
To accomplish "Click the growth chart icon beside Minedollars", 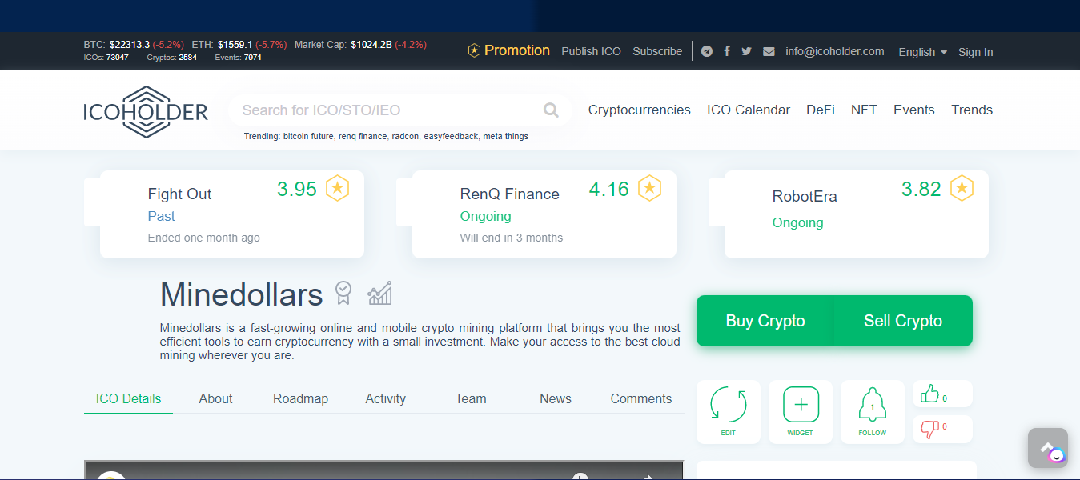I will 379,293.
